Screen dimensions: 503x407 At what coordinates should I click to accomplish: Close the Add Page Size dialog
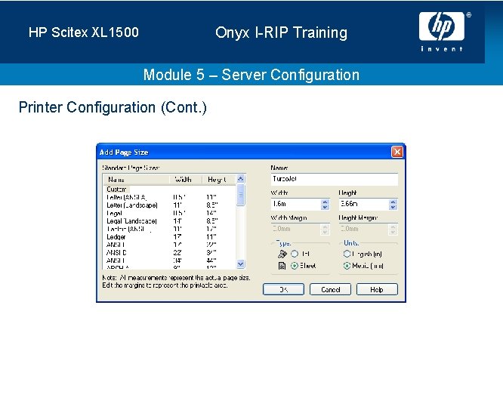pos(397,152)
